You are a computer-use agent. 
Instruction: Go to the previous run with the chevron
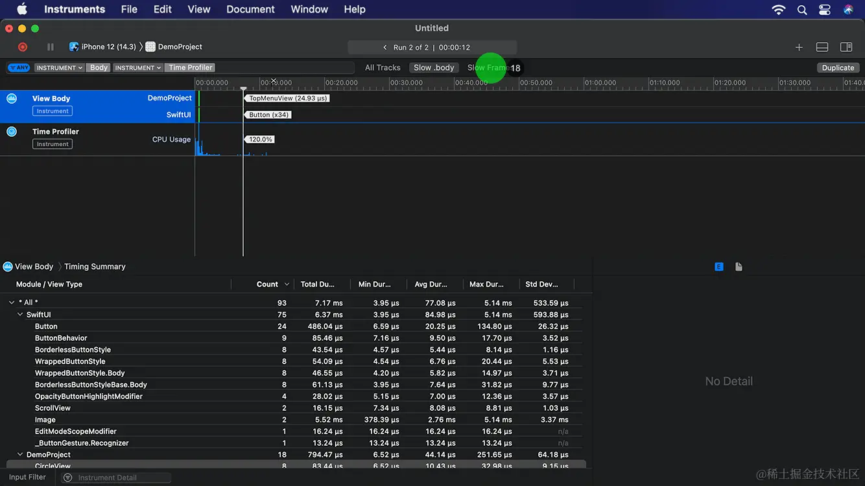click(x=385, y=47)
